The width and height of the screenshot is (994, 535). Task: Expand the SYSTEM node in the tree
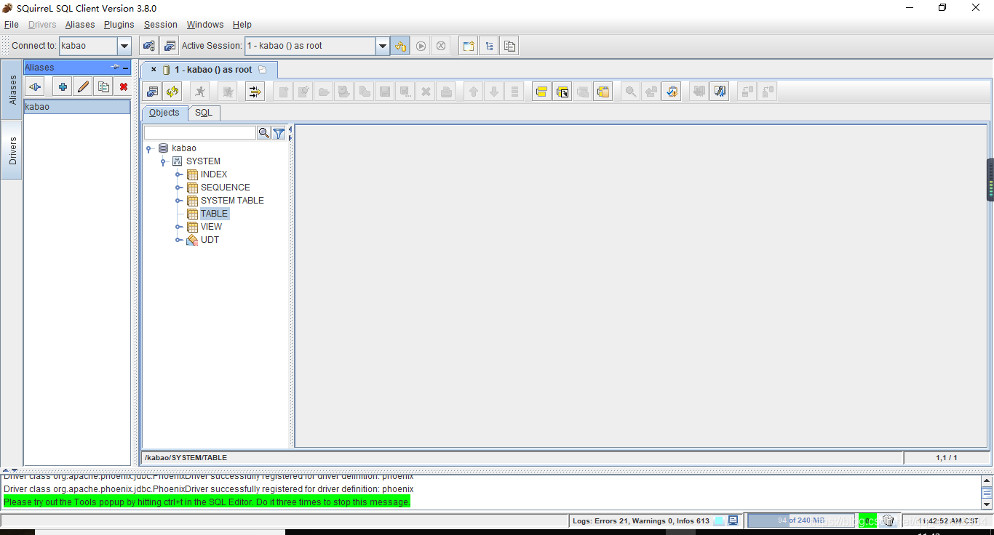tap(162, 161)
